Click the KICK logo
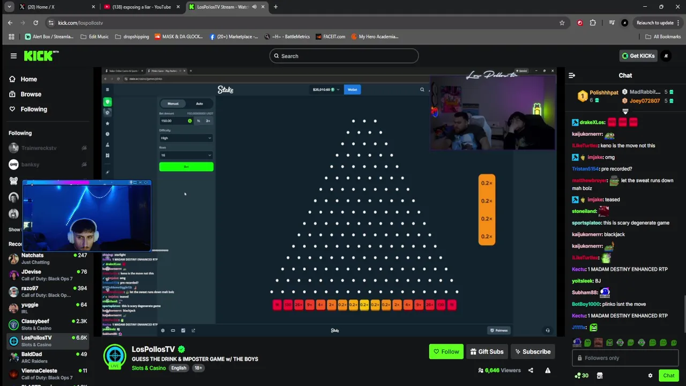The width and height of the screenshot is (686, 386). [41, 56]
